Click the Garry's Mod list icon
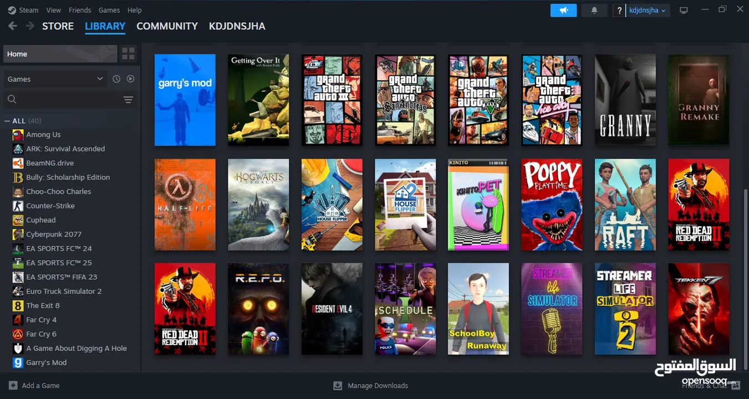Image resolution: width=749 pixels, height=399 pixels. (18, 362)
